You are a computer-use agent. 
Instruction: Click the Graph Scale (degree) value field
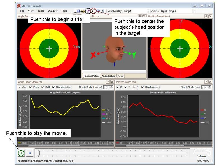pos(106,87)
